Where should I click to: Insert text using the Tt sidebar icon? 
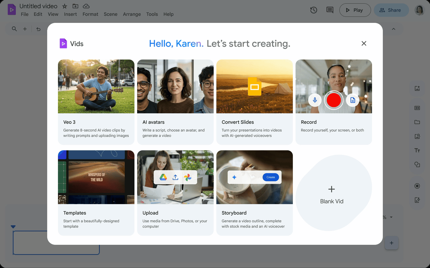(x=417, y=150)
